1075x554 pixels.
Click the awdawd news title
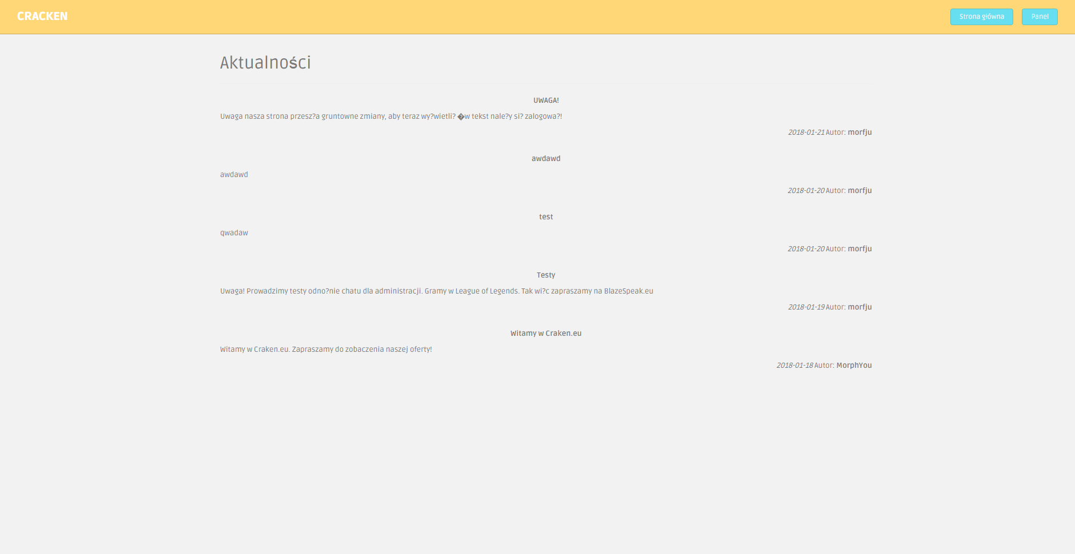point(546,159)
